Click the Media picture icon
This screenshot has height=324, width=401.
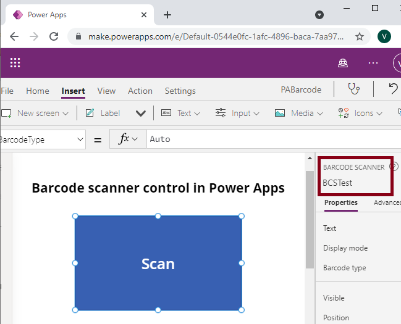click(280, 113)
